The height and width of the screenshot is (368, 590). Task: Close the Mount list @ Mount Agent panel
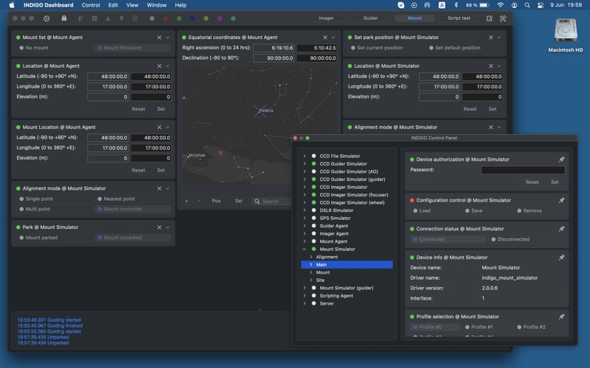point(159,38)
